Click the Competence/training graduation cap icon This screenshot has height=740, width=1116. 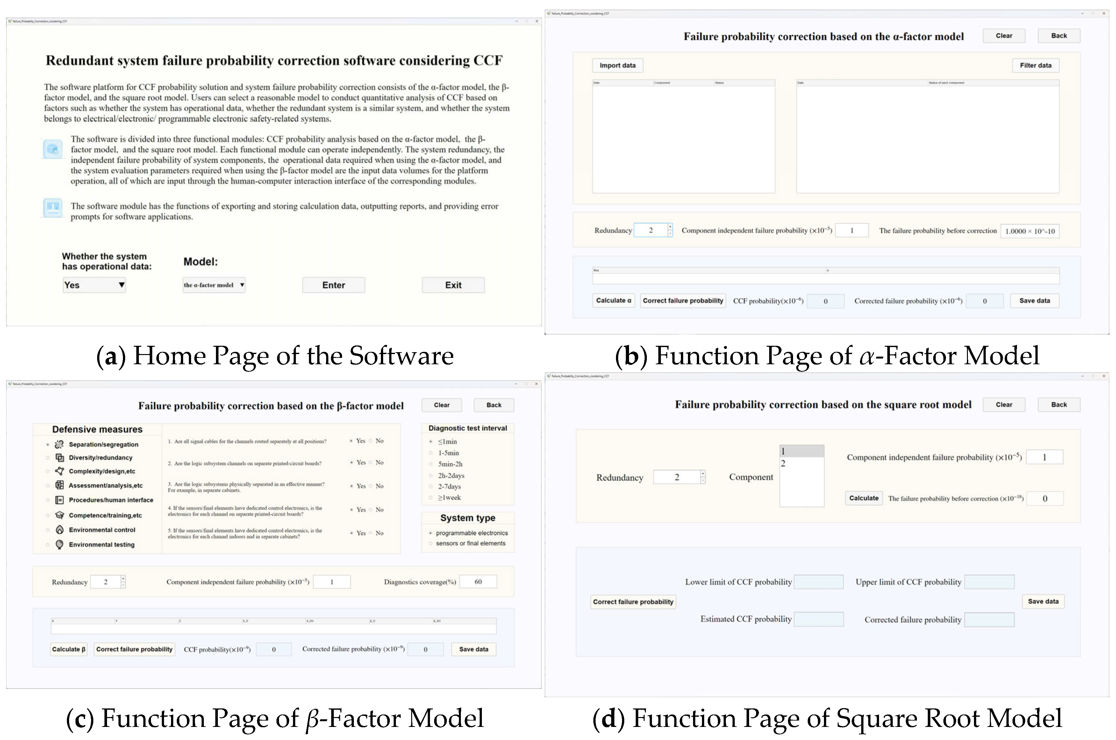pos(60,515)
